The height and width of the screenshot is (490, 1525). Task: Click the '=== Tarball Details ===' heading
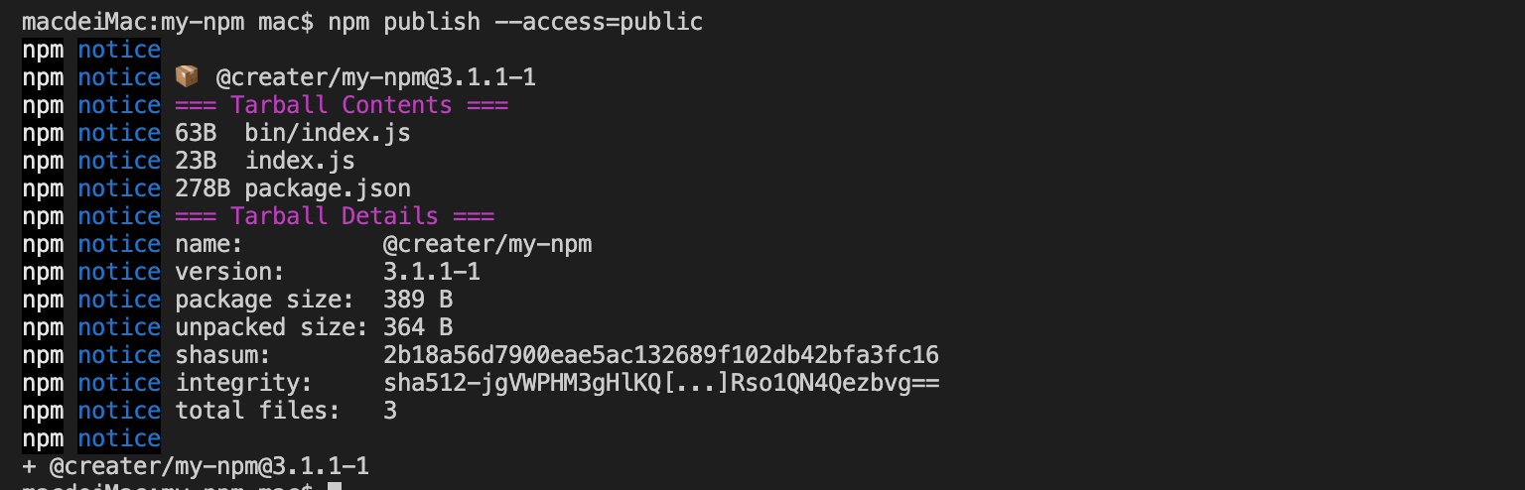coord(335,216)
